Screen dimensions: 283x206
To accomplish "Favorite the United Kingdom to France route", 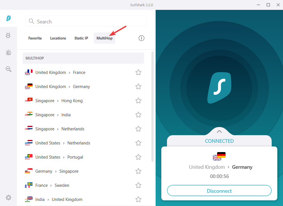I will (138, 72).
